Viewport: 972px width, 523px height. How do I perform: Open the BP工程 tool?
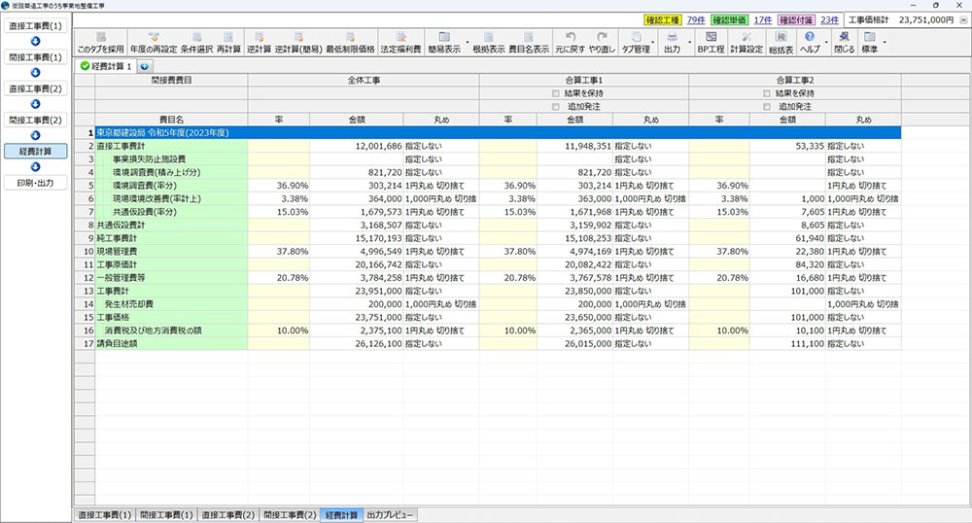(x=710, y=42)
